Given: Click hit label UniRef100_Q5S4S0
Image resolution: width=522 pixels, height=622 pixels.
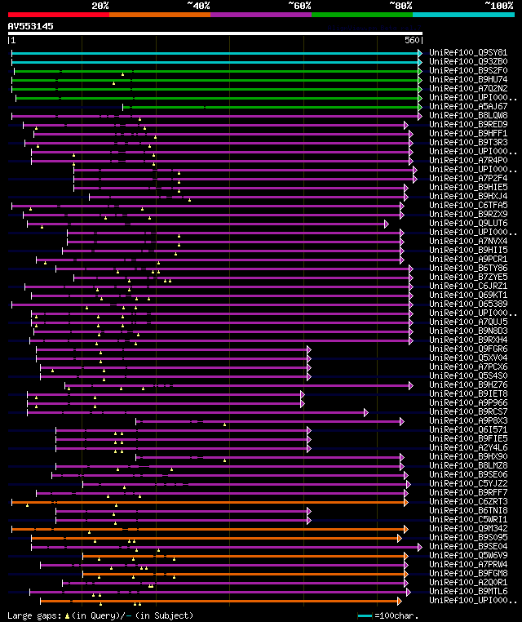Looking at the screenshot, I should point(468,375).
